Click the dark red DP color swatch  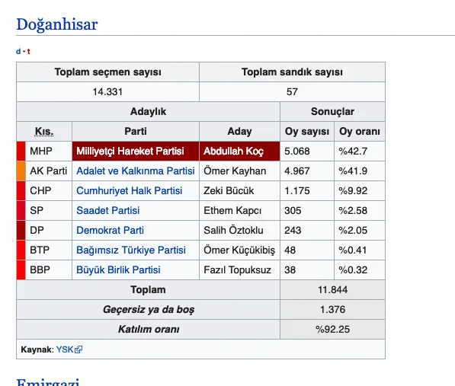pos(21,231)
